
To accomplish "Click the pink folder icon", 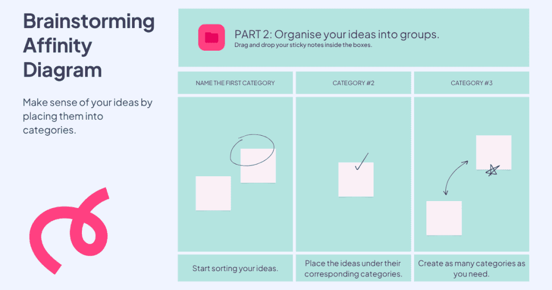I will pos(211,38).
